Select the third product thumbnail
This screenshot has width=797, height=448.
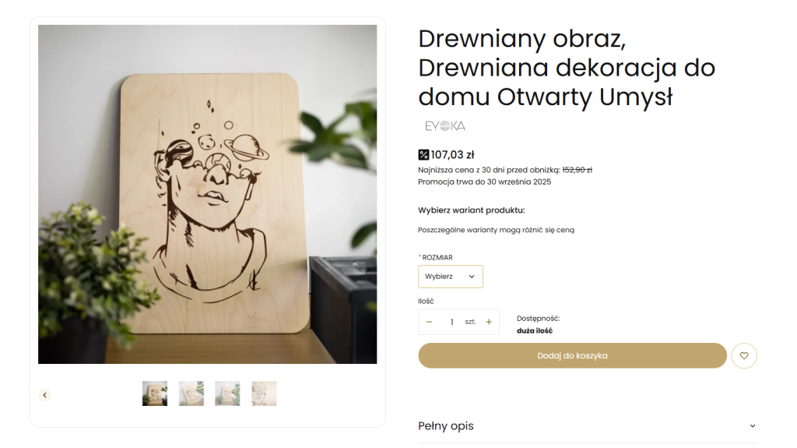227,393
